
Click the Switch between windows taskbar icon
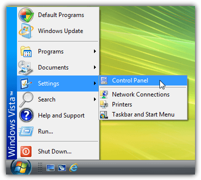62,167
